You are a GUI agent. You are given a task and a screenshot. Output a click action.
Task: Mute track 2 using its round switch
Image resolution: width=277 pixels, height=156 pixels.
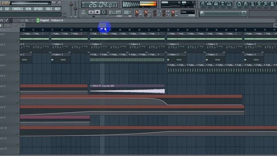(18, 51)
